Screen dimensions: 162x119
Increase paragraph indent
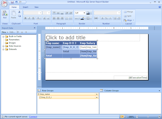tap(71, 13)
